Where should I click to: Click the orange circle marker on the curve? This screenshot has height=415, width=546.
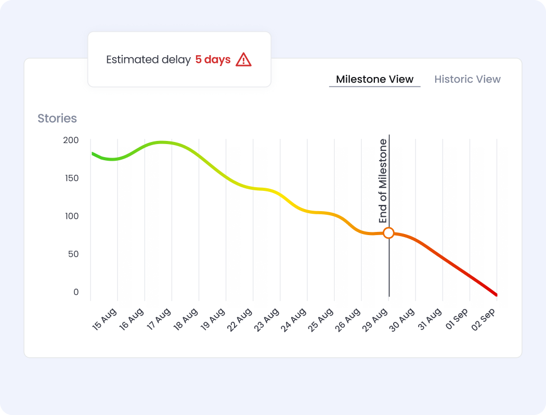388,233
